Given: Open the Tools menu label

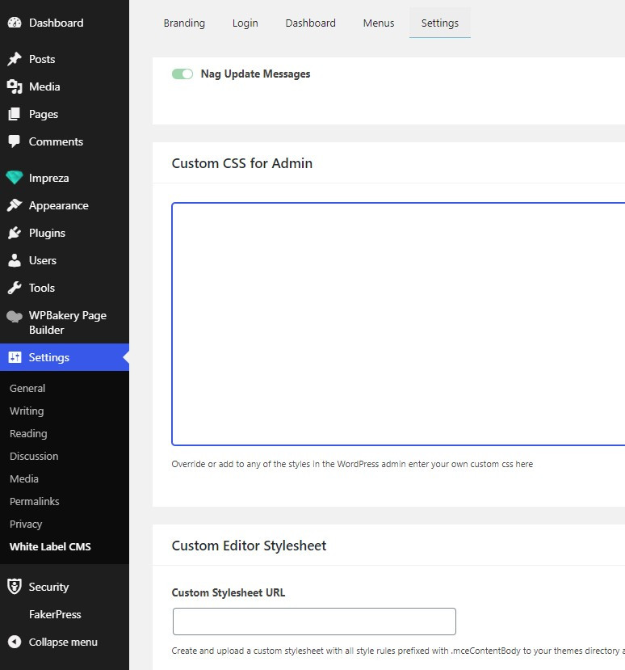Looking at the screenshot, I should coord(42,288).
